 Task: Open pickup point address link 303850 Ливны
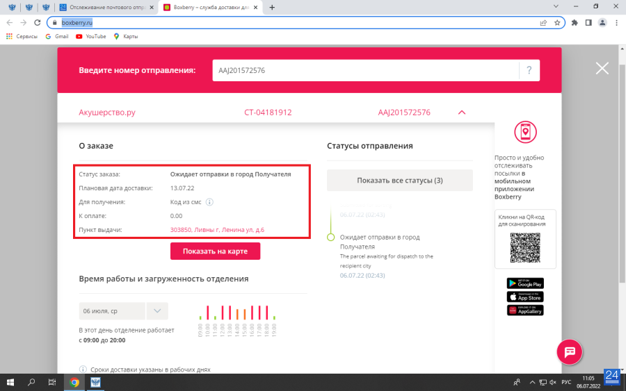(217, 230)
